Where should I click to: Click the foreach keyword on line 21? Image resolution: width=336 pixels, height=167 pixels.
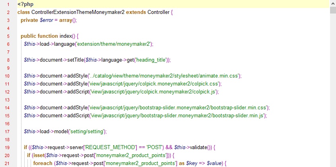[43, 163]
